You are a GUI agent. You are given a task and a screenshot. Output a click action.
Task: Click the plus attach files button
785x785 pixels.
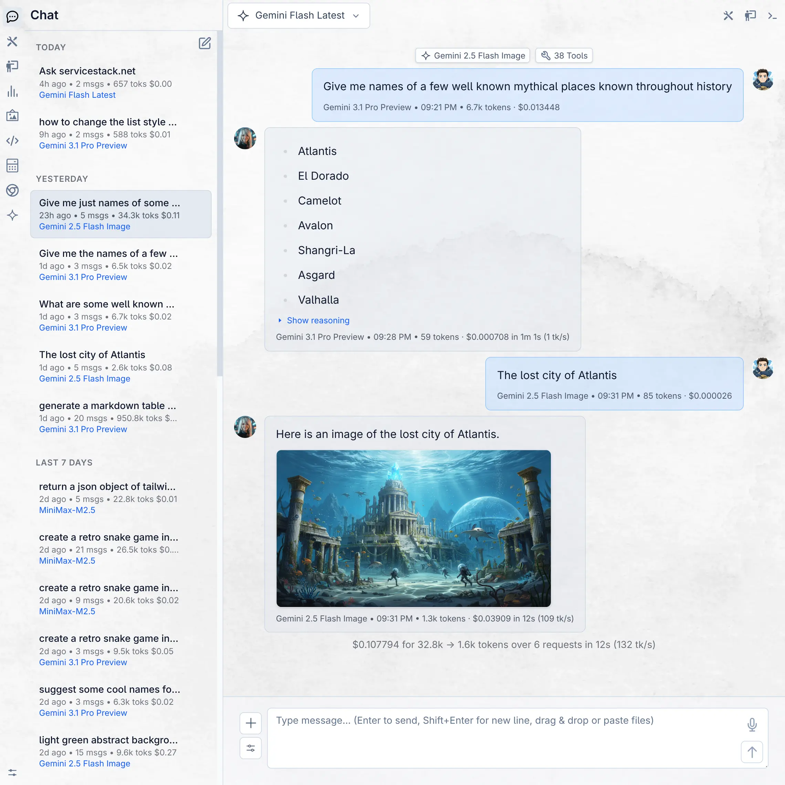pyautogui.click(x=251, y=723)
